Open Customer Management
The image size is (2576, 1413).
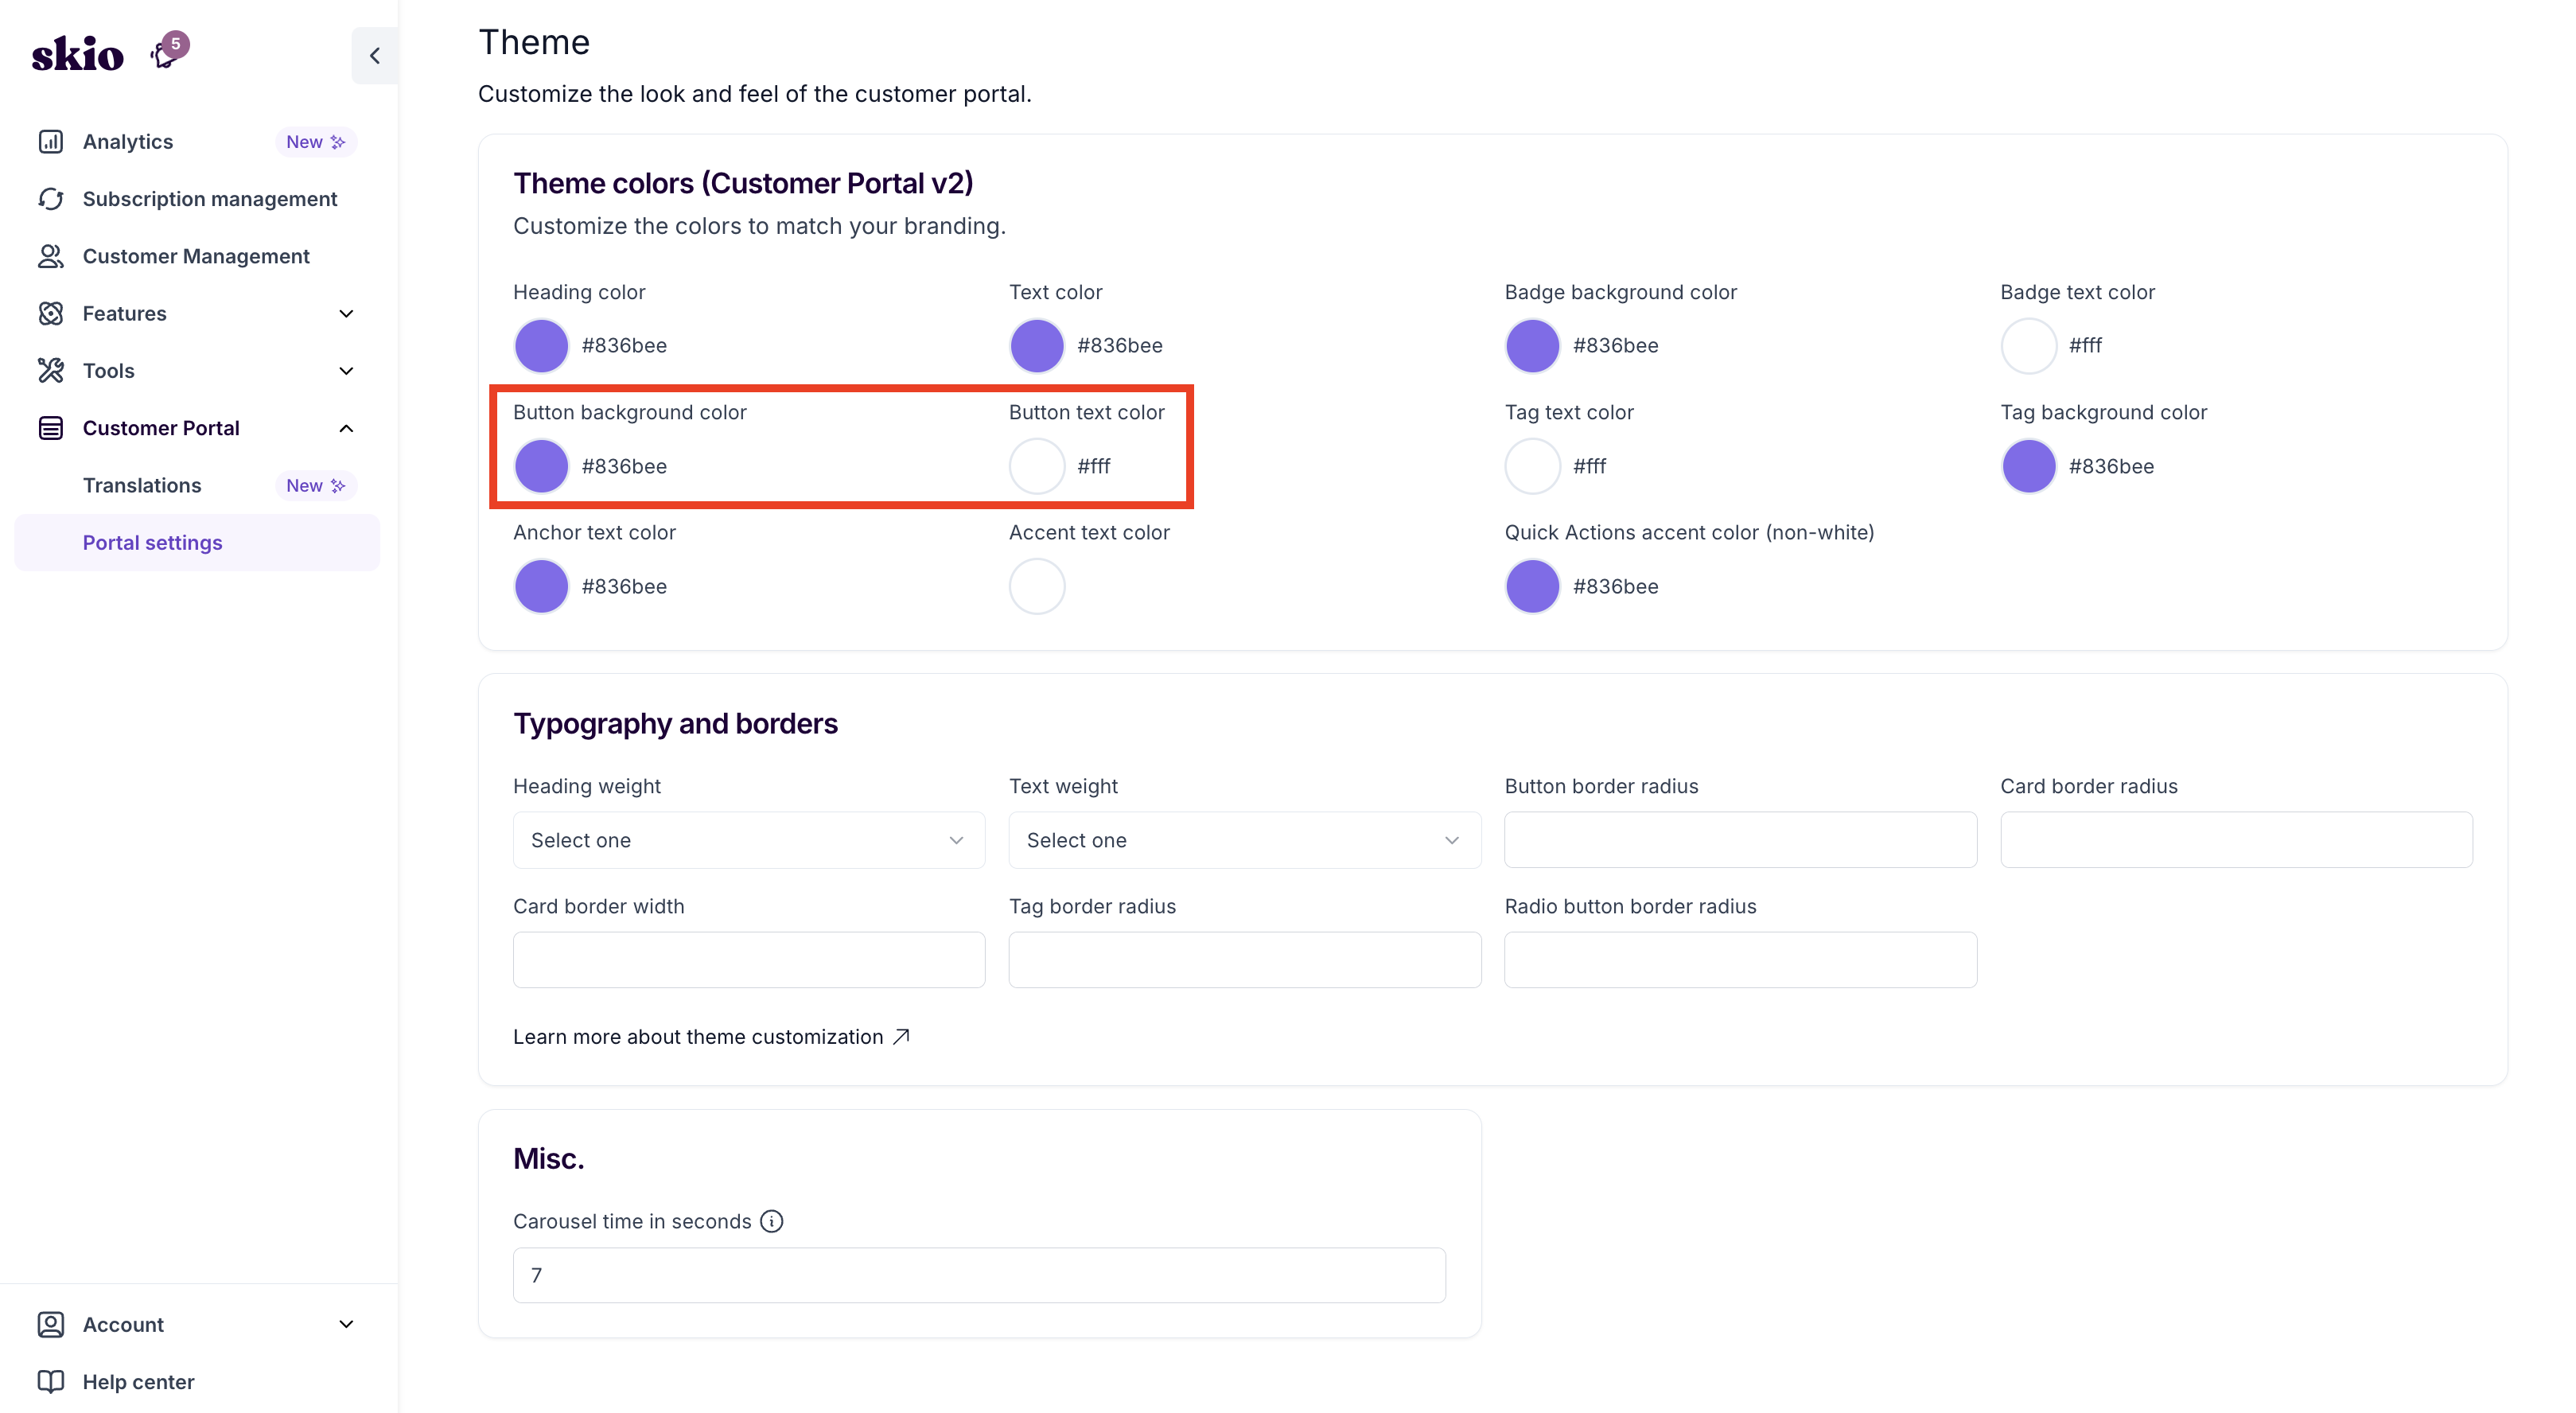(196, 256)
